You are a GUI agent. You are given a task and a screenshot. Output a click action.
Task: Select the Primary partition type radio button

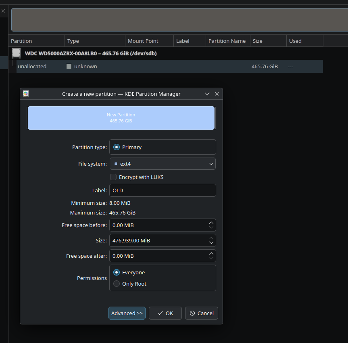[x=117, y=147]
